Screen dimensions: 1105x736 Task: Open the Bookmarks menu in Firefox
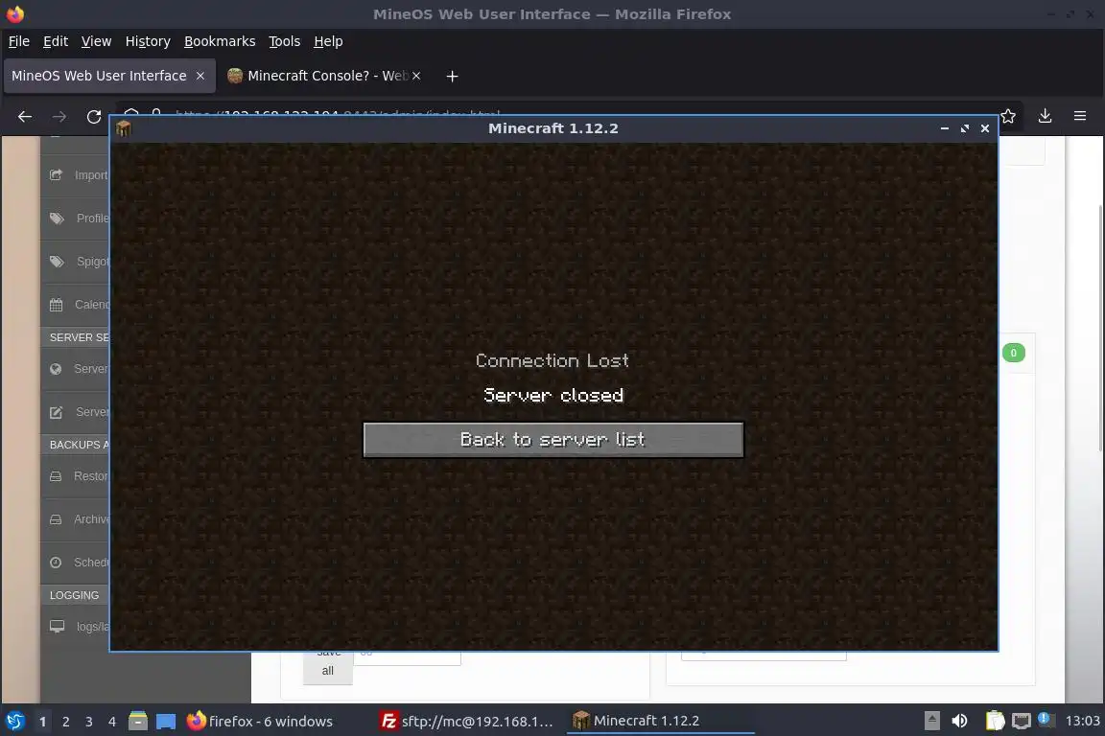220,41
